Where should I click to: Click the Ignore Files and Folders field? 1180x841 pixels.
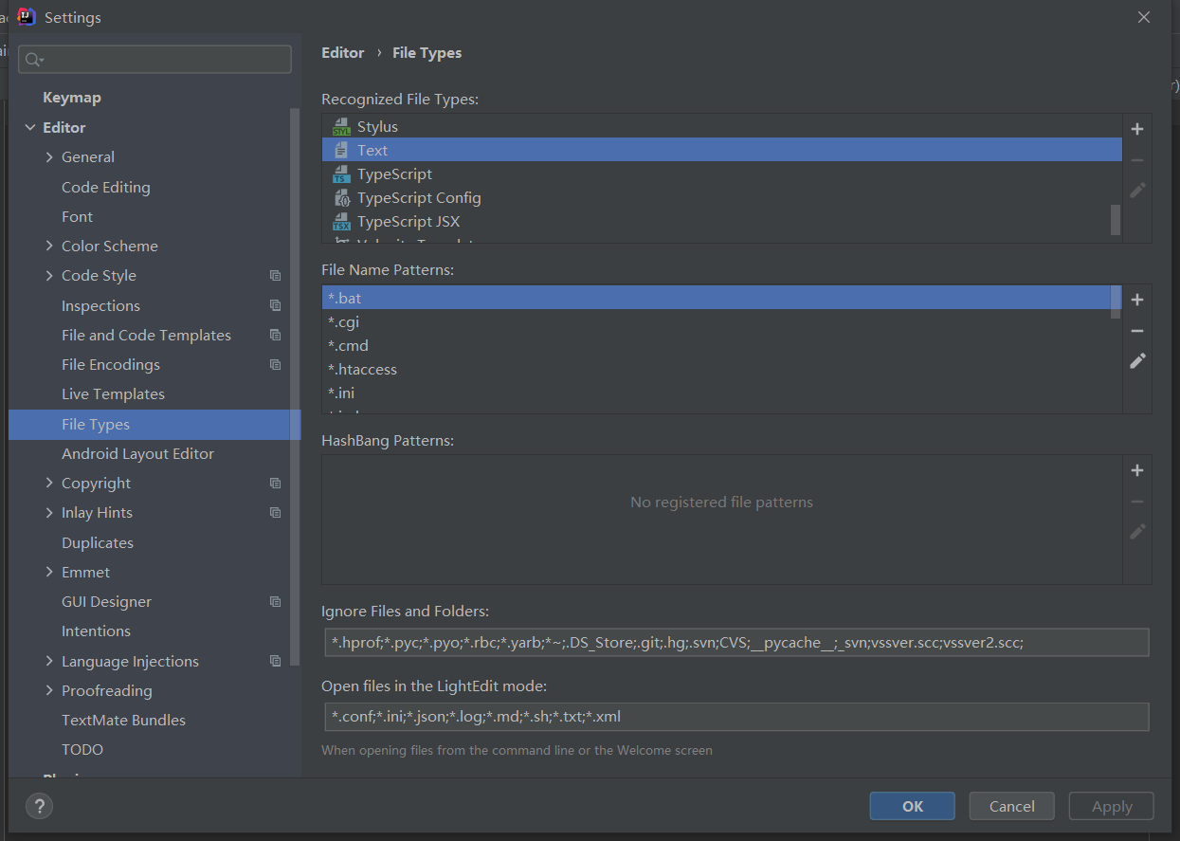click(736, 643)
